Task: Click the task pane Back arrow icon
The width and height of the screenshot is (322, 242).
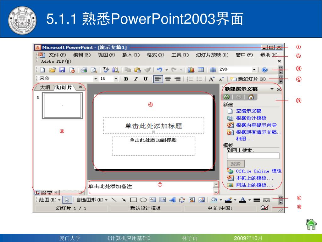Action: [x=227, y=97]
